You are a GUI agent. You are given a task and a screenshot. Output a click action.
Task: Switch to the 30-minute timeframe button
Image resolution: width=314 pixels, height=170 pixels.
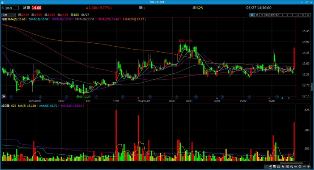click(303, 15)
